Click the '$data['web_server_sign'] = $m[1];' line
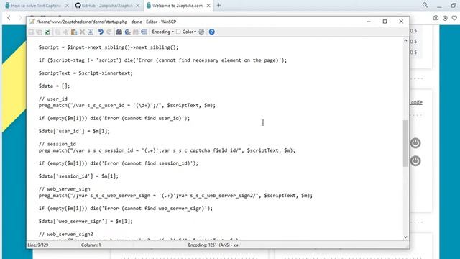The height and width of the screenshot is (259, 460). click(x=86, y=221)
